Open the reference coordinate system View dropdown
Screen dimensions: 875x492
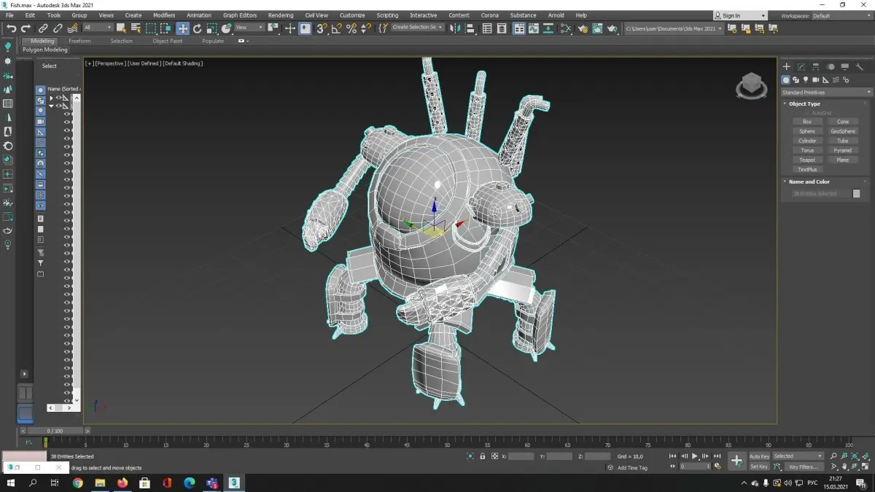(x=249, y=28)
